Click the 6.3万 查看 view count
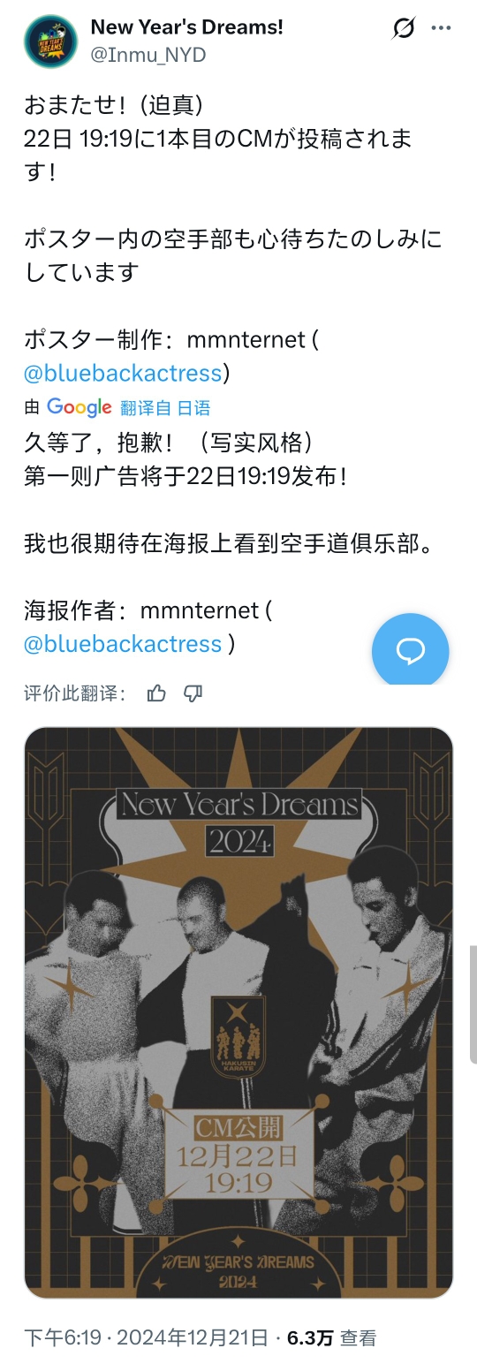The width and height of the screenshot is (477, 1371). click(x=332, y=1338)
